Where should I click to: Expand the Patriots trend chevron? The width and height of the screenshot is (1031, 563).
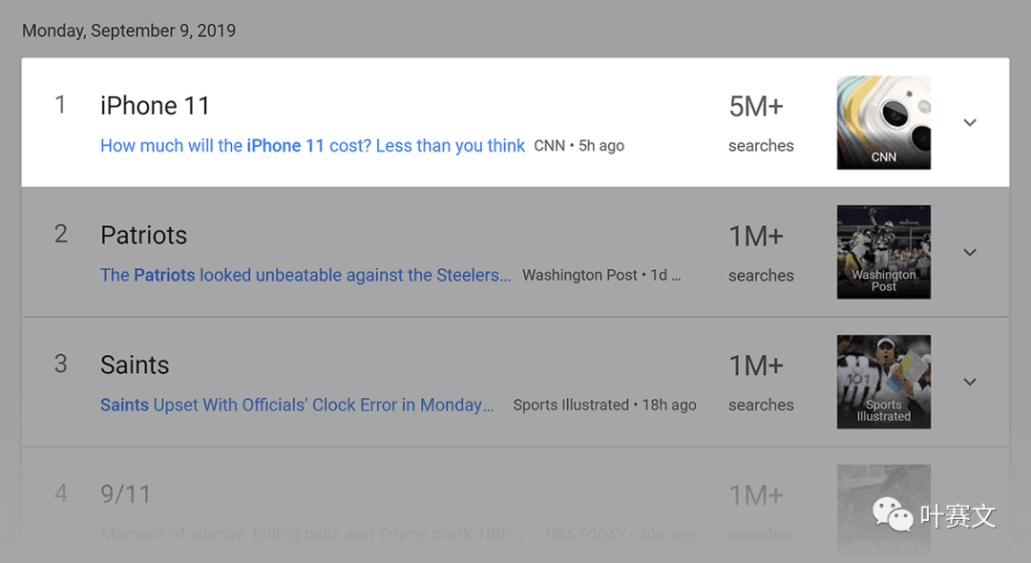969,252
